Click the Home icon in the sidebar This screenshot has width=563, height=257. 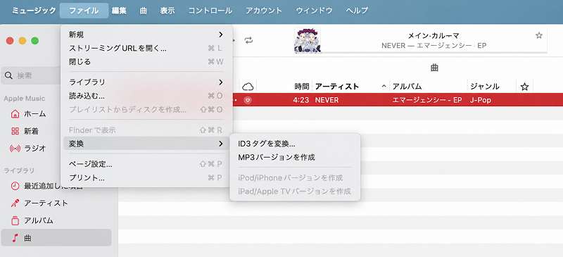(15, 114)
